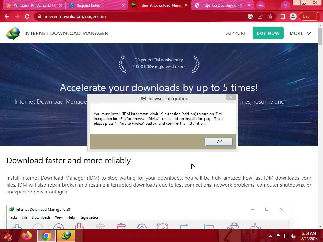Click the Error update button

(309, 16)
